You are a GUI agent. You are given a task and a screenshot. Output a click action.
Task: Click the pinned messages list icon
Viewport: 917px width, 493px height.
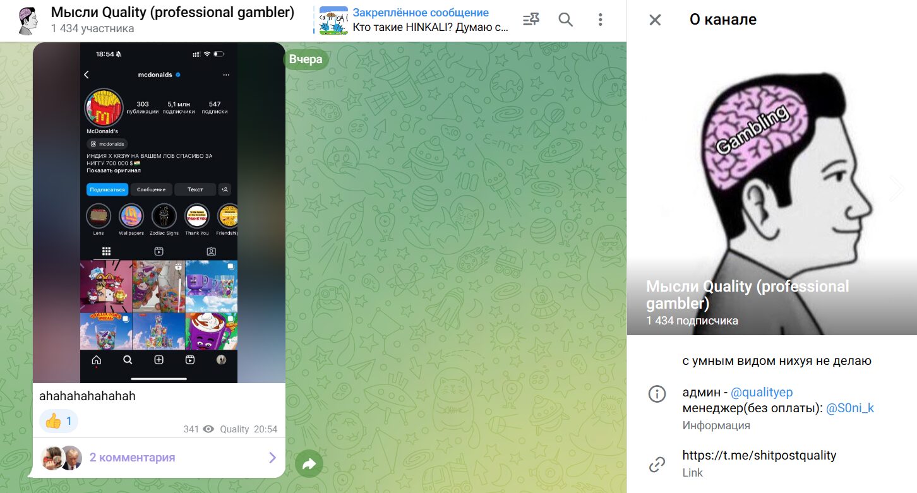(531, 20)
